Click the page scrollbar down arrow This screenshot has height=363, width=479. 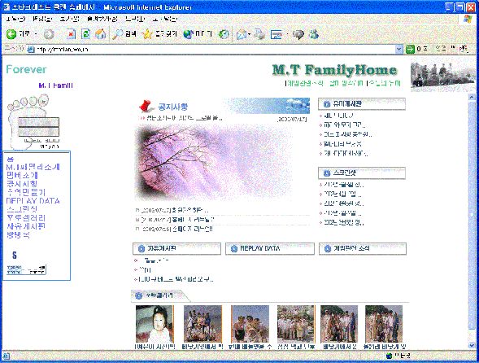click(472, 345)
